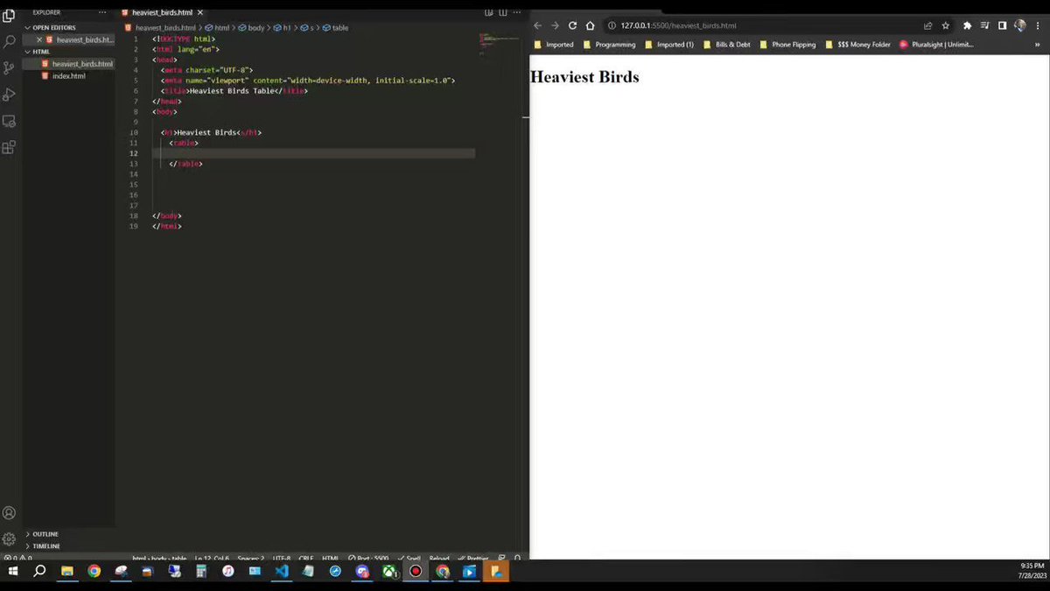Change the UTF-8 encoding in status bar
The width and height of the screenshot is (1050, 591).
[x=282, y=558]
